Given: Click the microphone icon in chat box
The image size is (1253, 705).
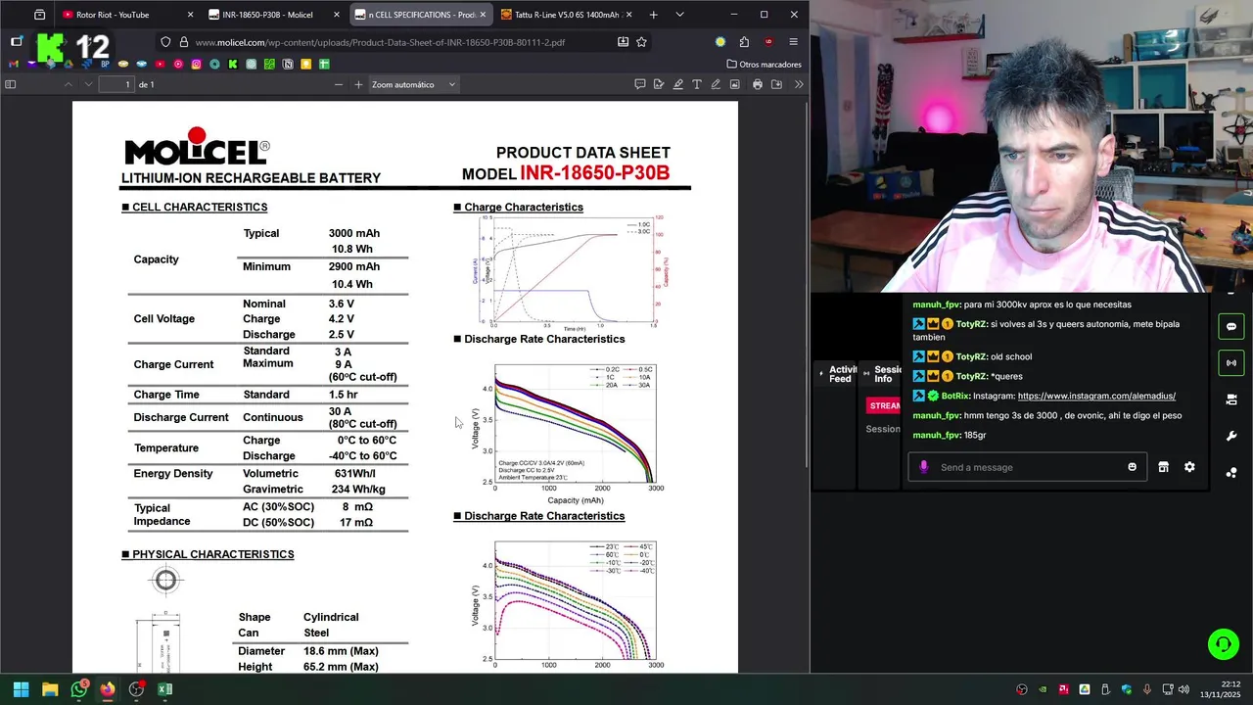Looking at the screenshot, I should coord(923,467).
